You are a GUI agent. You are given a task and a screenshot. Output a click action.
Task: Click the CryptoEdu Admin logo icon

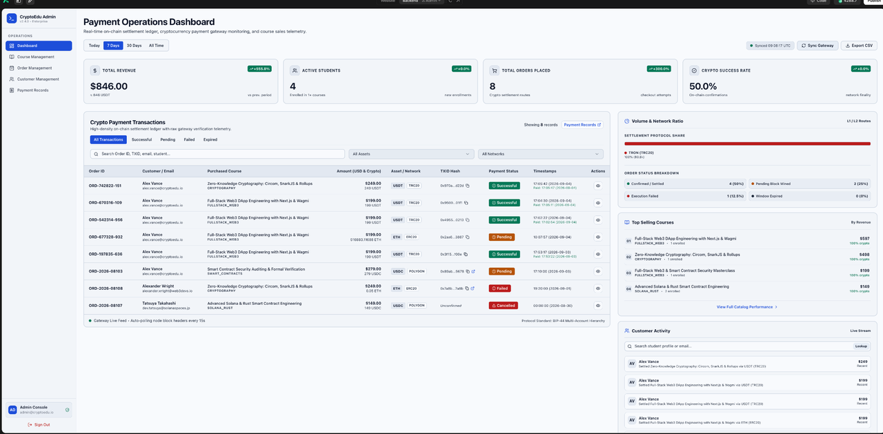(12, 18)
